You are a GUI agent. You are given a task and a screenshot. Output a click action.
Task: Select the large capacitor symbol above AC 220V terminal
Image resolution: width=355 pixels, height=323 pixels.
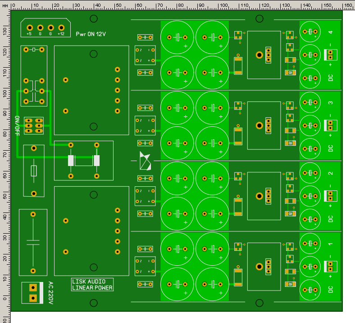point(33,243)
